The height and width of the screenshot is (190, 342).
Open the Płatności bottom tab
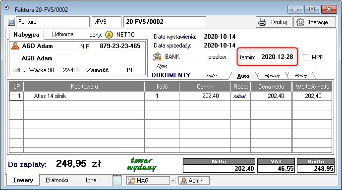coord(57,180)
